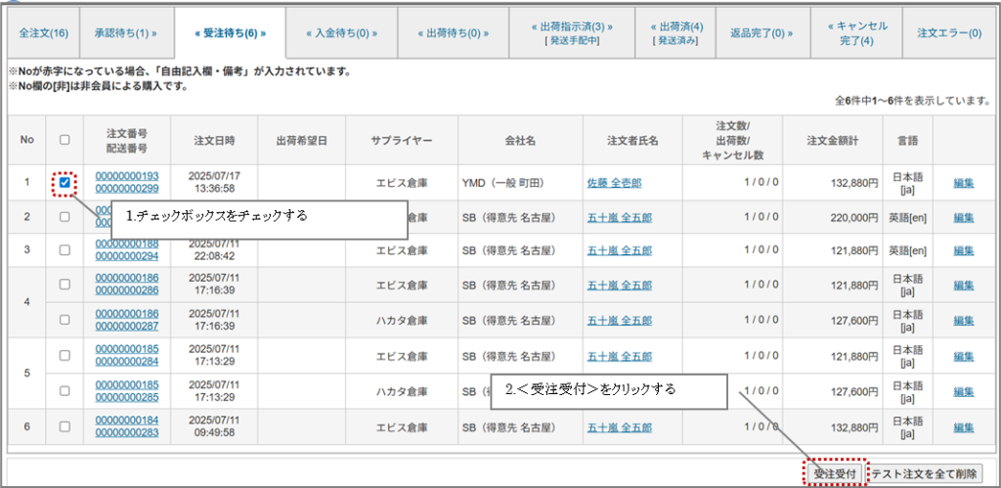Uncheck the checkbox for order row 1

[x=65, y=182]
